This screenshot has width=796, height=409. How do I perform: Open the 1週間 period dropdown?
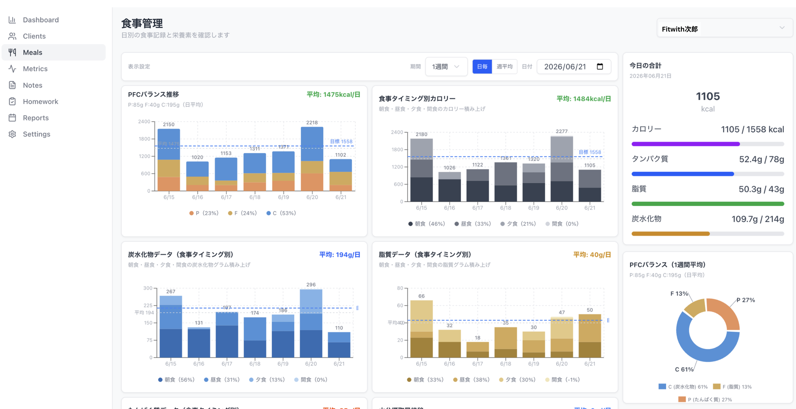446,67
